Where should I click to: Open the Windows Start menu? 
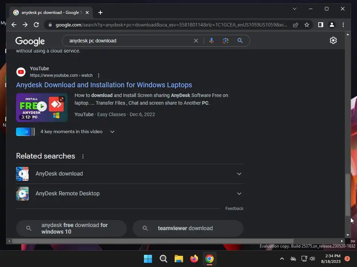click(148, 259)
